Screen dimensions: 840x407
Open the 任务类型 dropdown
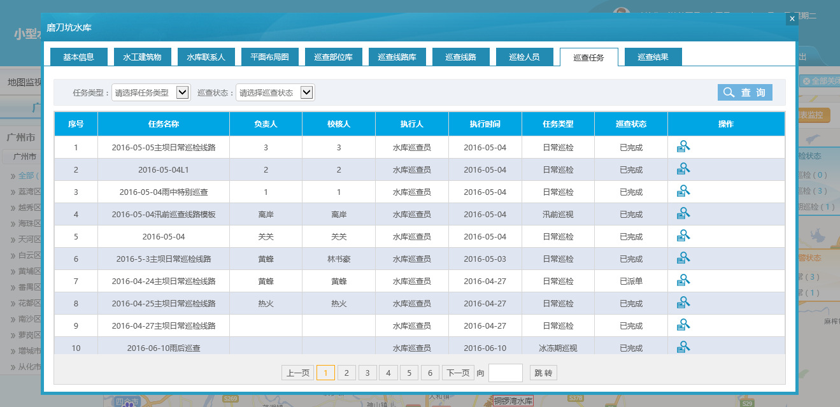(151, 92)
